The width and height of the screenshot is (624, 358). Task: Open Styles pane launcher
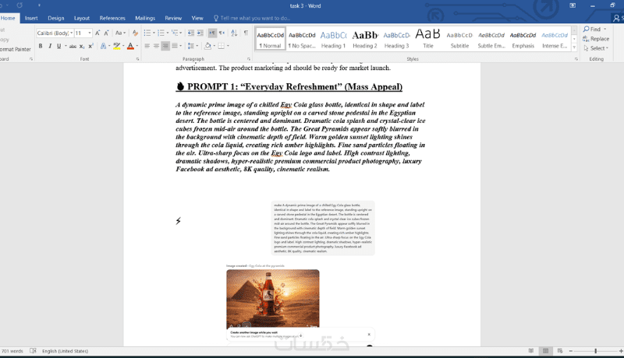[576, 59]
